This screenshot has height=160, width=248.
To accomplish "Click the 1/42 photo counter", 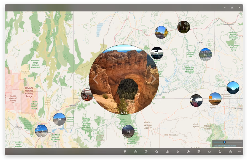I will point(124,113).
